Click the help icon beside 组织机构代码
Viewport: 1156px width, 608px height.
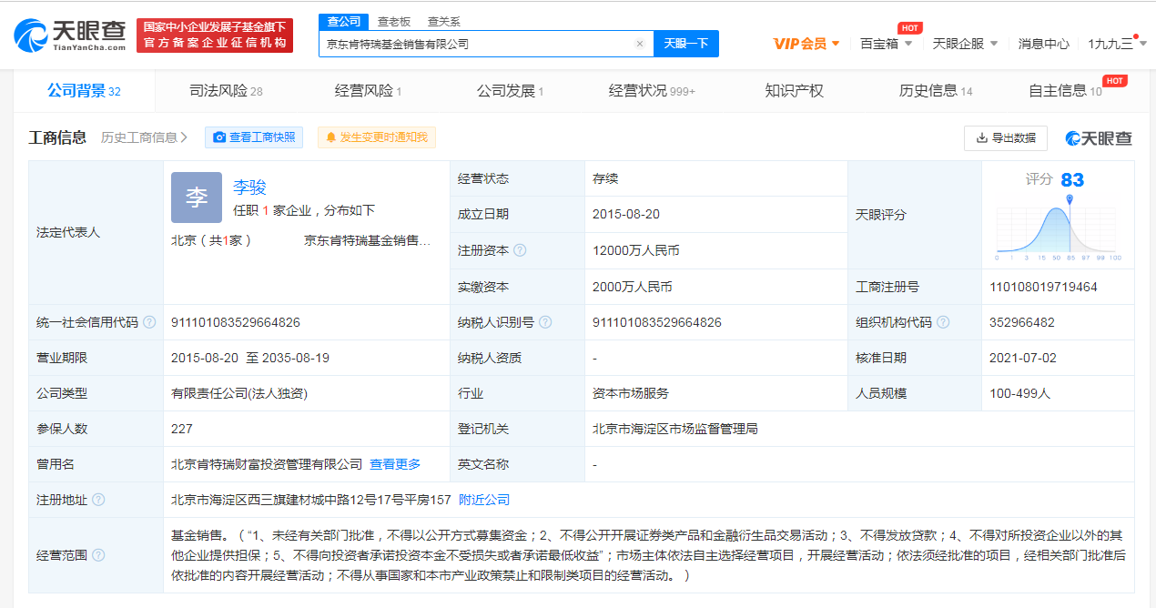click(944, 321)
